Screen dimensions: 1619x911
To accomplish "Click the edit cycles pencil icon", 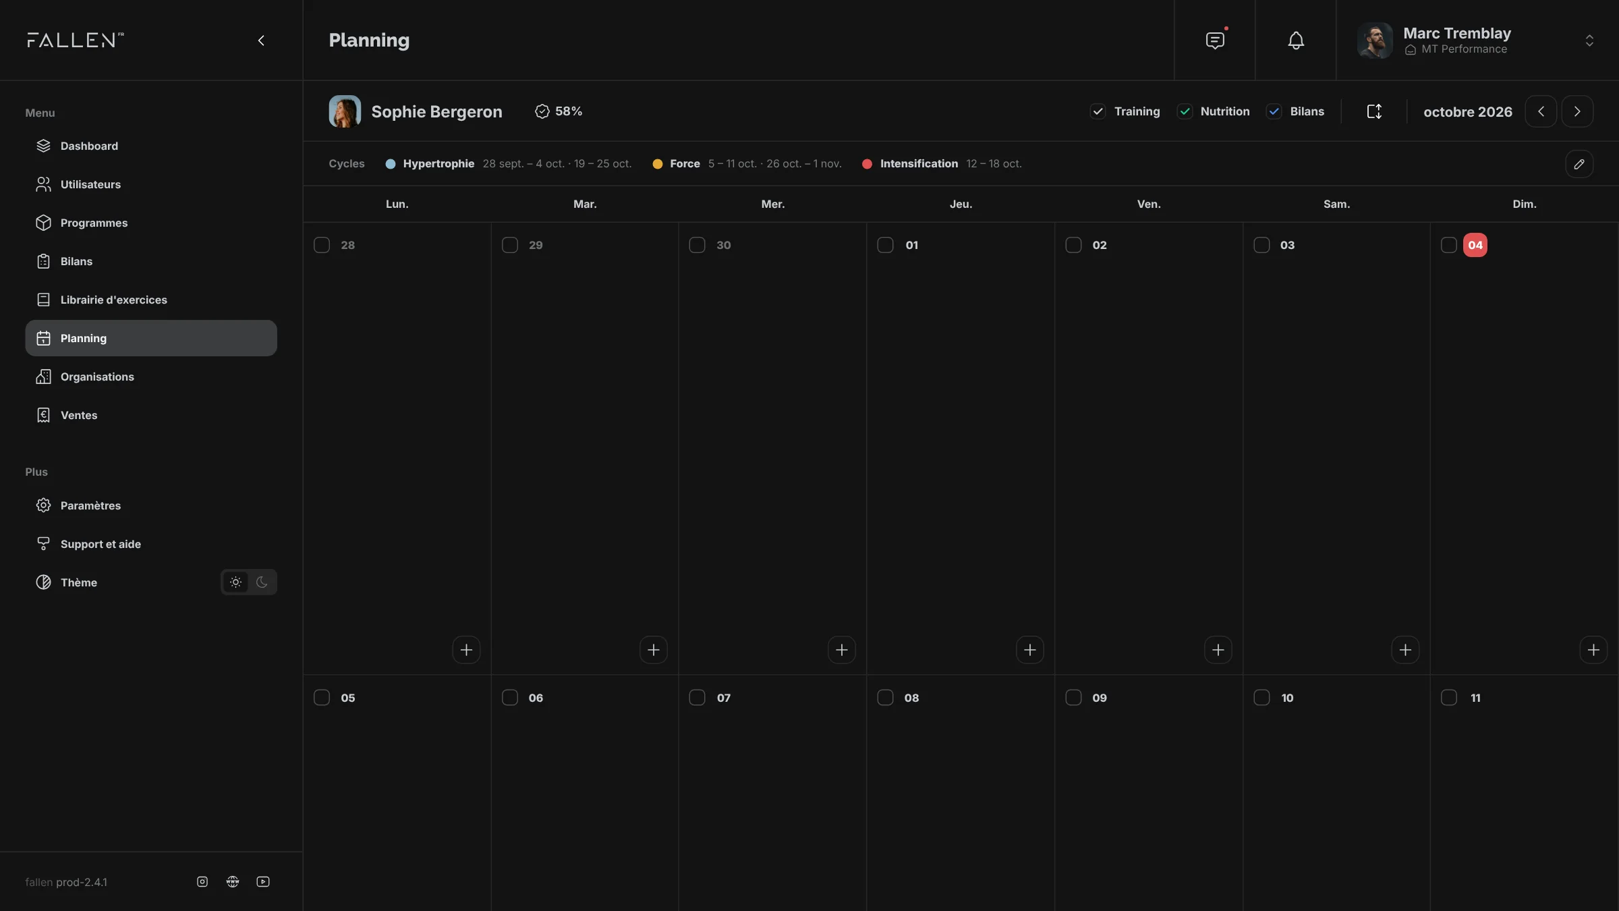I will 1579,164.
